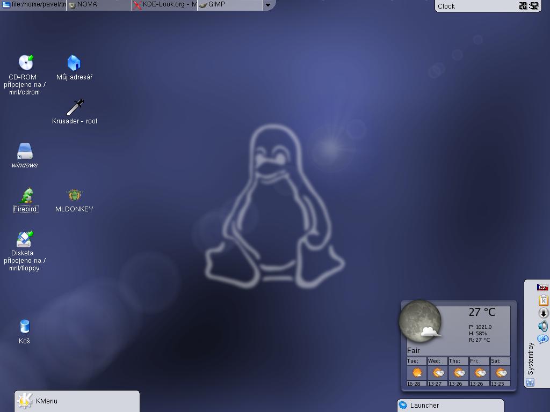Click the Systemtray vertical label
This screenshot has height=412, width=550.
tap(530, 358)
